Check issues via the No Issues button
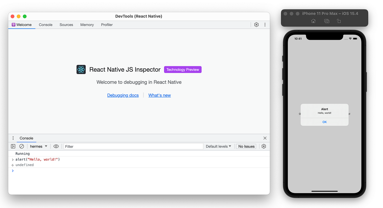Image resolution: width=383 pixels, height=208 pixels. (x=246, y=146)
